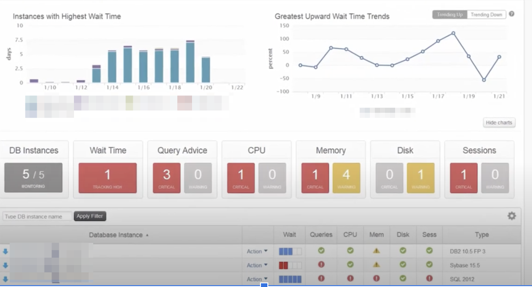Click Disk green check in SQL 2012 row
The image size is (532, 287).
403,278
